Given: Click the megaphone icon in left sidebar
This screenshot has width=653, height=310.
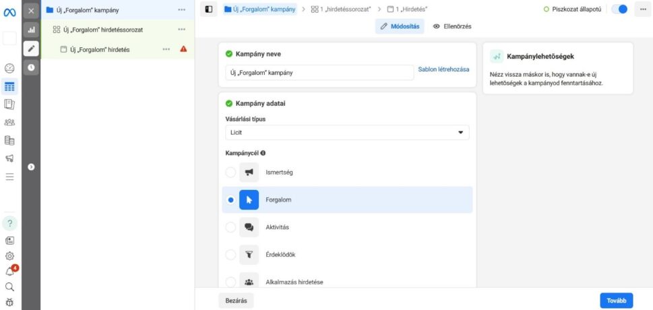Looking at the screenshot, I should 9,158.
